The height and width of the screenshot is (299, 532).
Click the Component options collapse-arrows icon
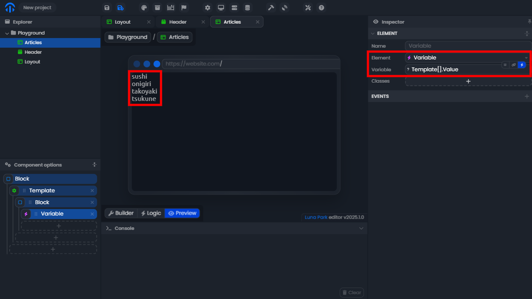94,165
